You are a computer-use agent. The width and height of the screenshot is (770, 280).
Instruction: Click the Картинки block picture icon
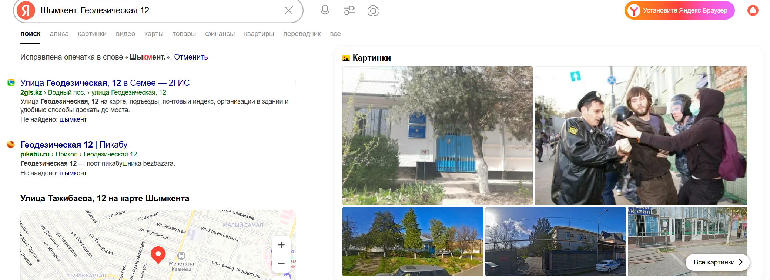[346, 58]
